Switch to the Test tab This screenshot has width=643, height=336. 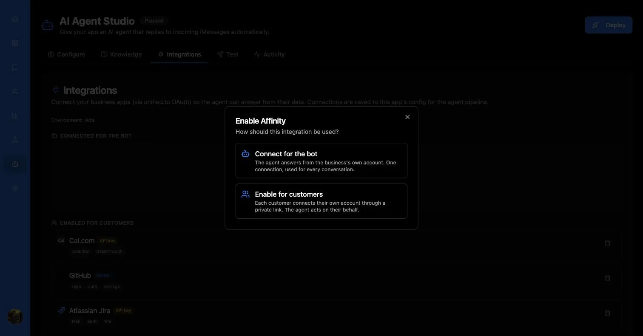pos(228,54)
